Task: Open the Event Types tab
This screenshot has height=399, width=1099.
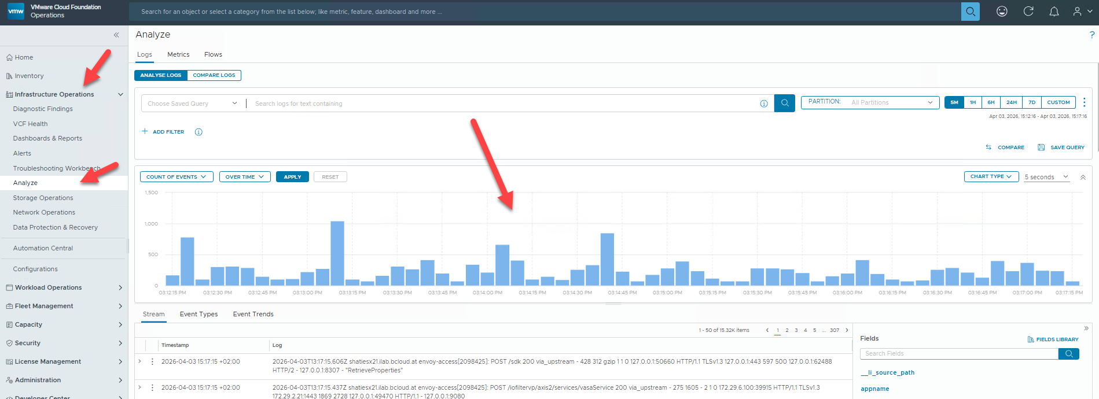Action: (199, 314)
